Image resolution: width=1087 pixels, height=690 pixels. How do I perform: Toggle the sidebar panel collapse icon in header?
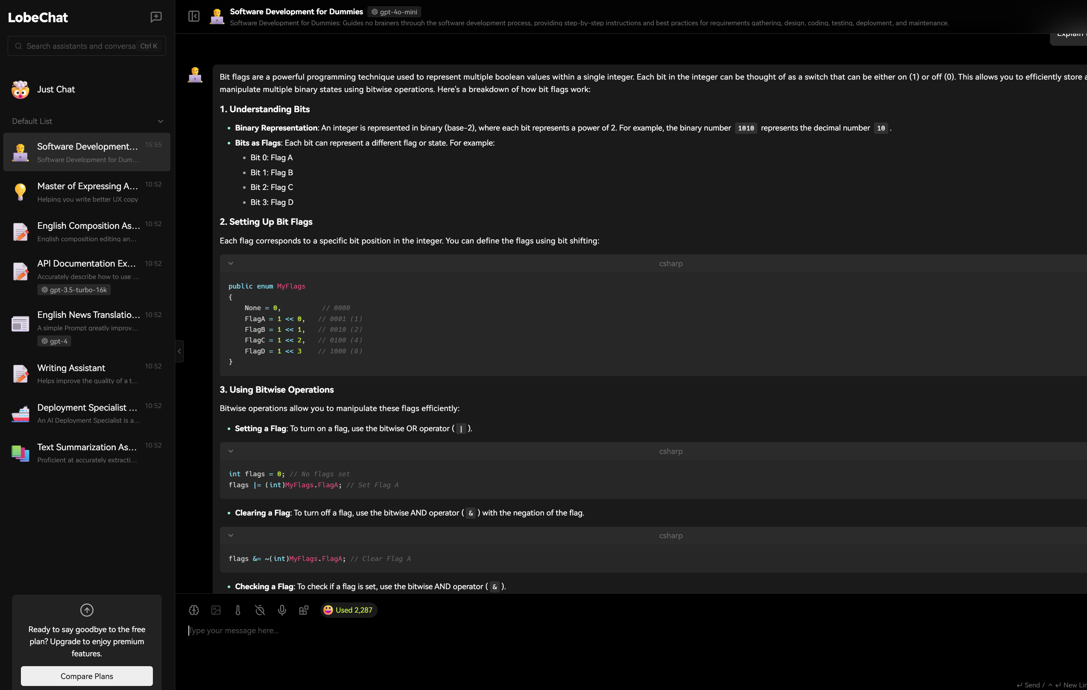[194, 16]
